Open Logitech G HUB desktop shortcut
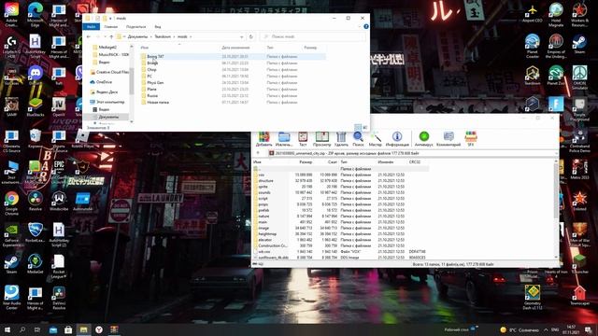Image resolution: width=598 pixels, height=336 pixels. (x=11, y=47)
